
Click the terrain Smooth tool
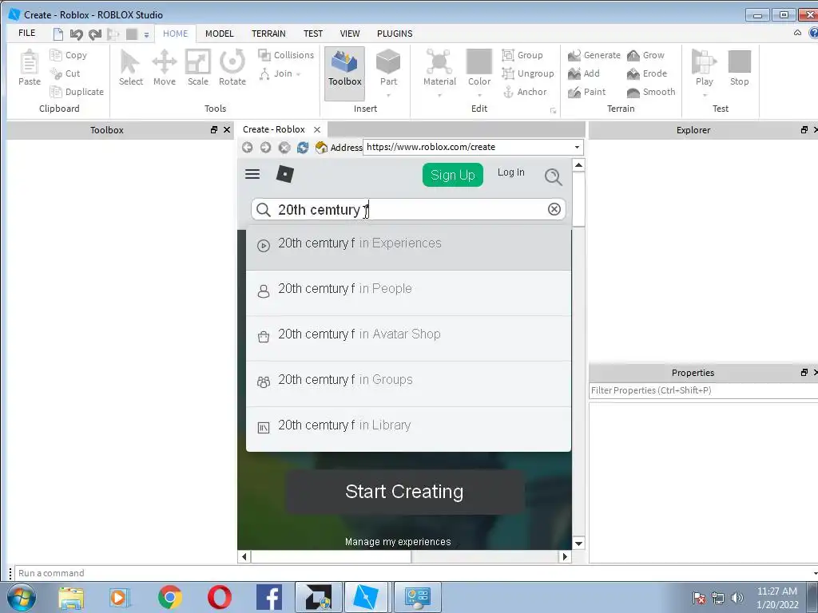[650, 92]
